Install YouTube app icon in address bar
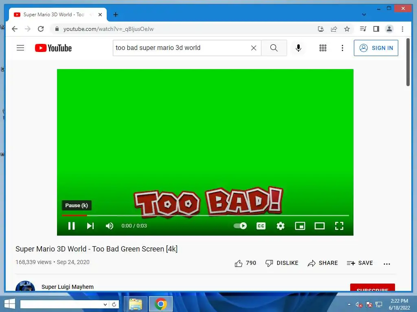 point(321,29)
